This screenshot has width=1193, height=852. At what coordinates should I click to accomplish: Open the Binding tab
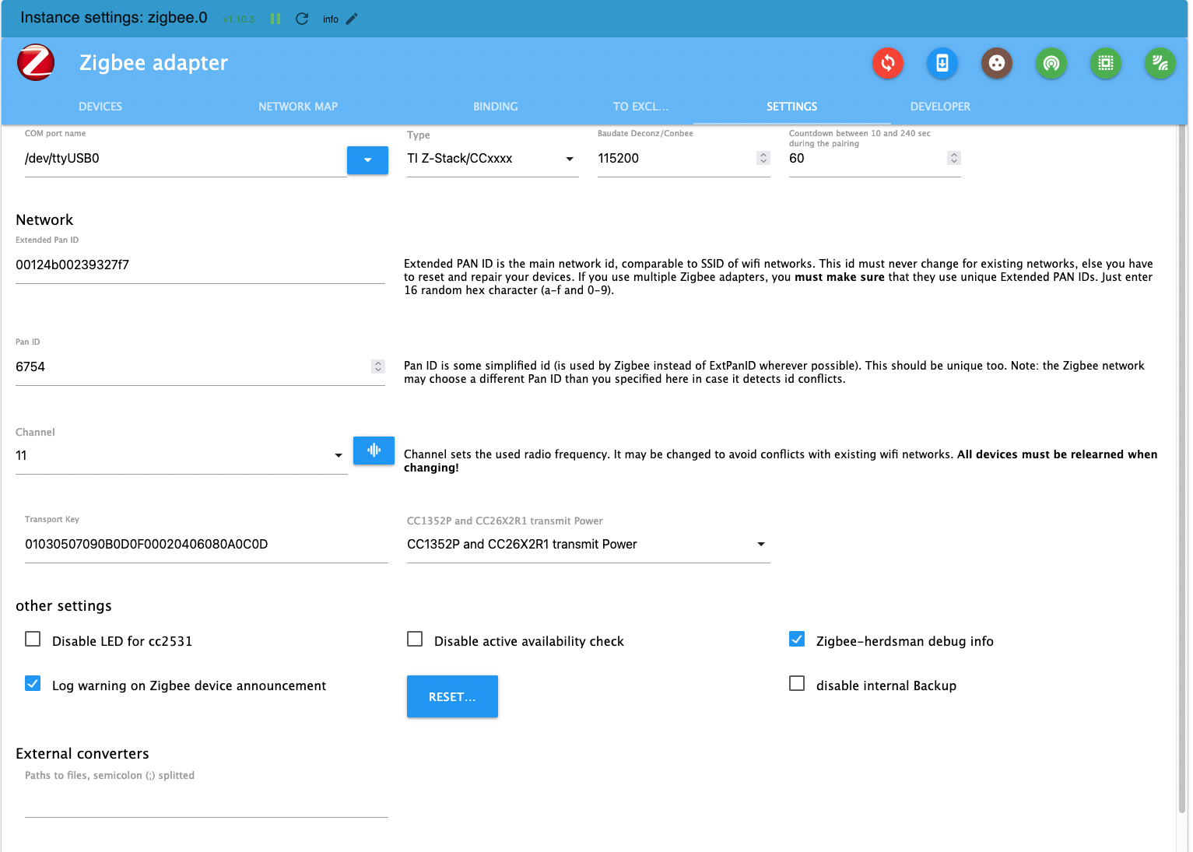click(x=496, y=107)
